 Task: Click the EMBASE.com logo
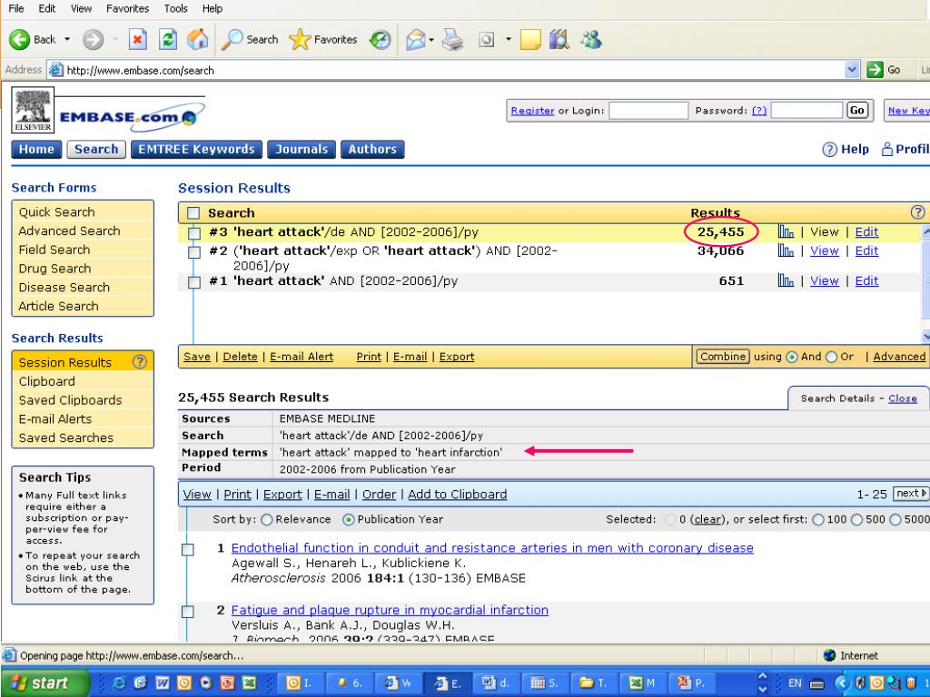click(x=132, y=116)
